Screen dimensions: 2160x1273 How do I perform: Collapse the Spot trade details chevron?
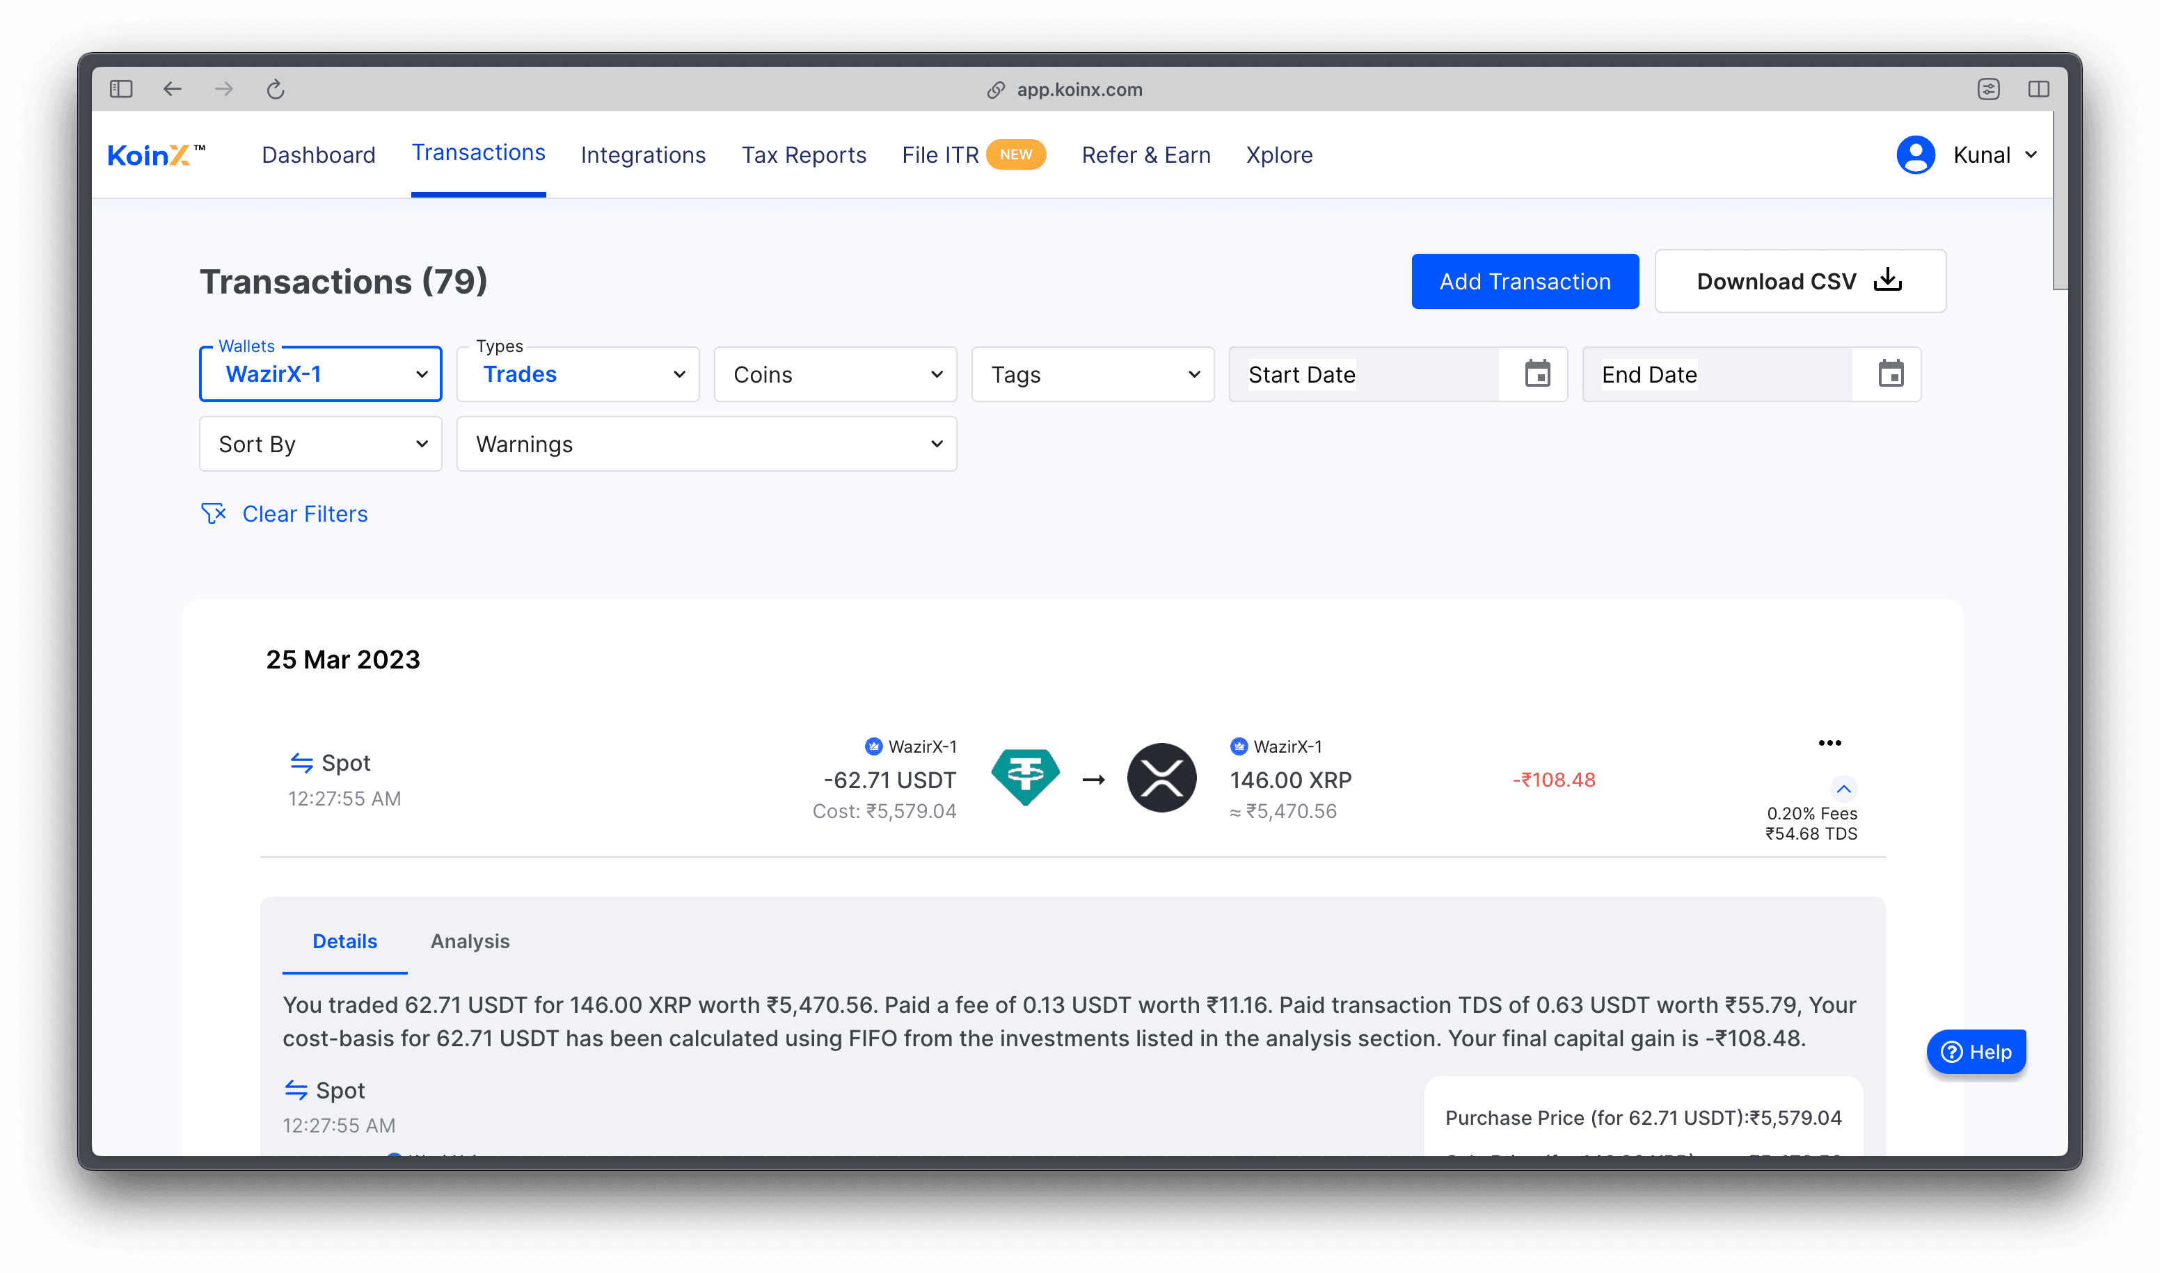click(x=1843, y=788)
